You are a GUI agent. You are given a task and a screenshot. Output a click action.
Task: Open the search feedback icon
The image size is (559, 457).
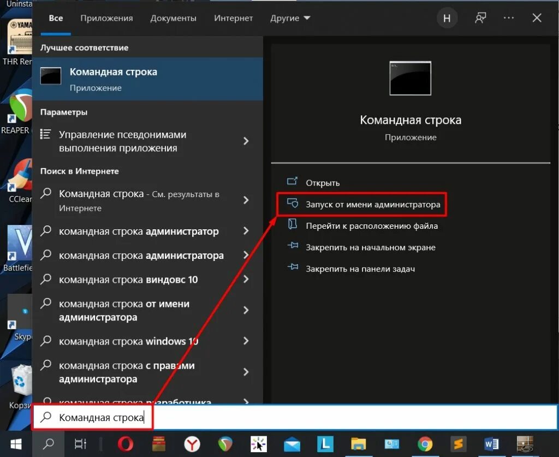(x=480, y=18)
